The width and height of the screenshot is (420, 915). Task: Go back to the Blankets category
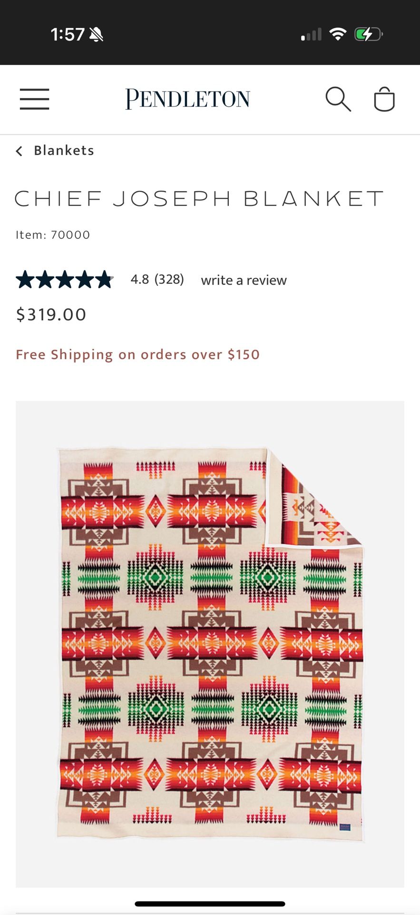tap(64, 151)
